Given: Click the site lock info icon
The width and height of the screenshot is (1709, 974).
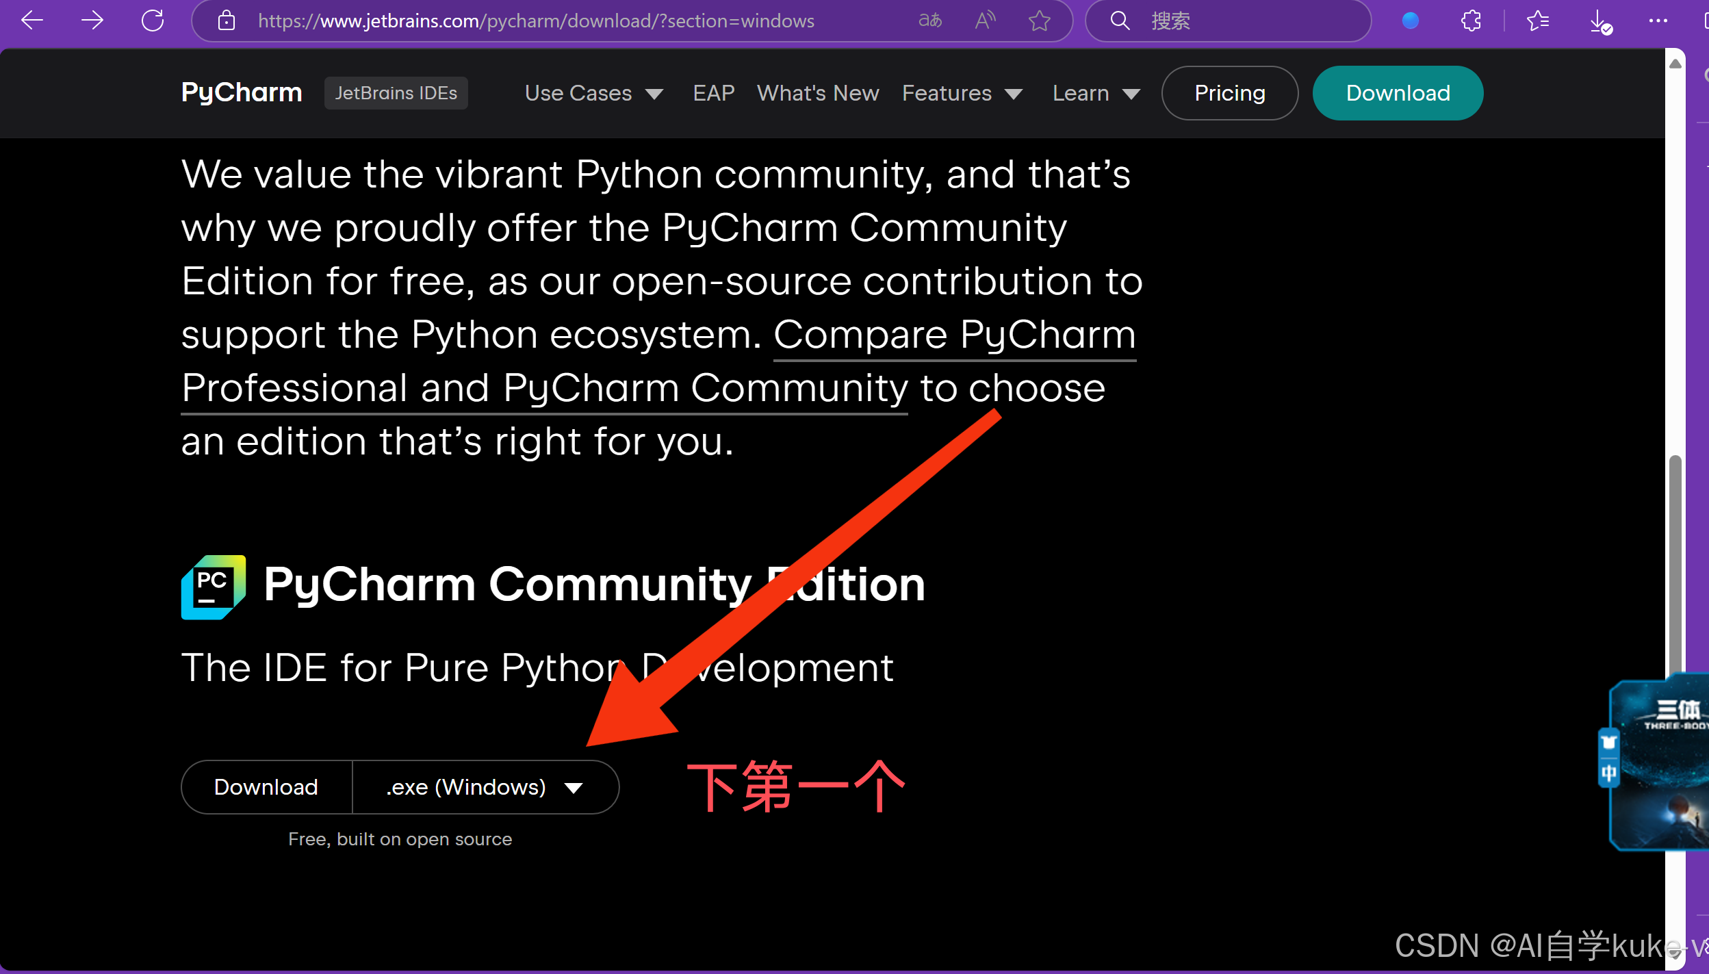Looking at the screenshot, I should click(x=226, y=21).
